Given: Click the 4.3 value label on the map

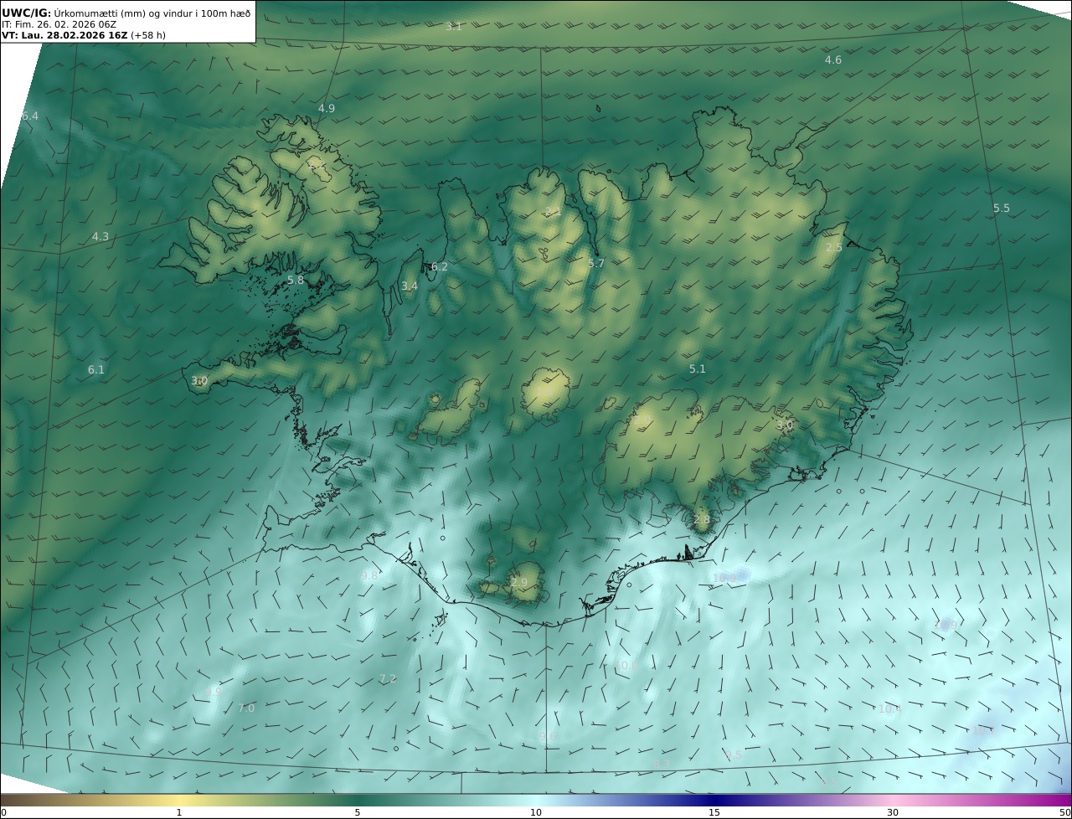Looking at the screenshot, I should (100, 237).
